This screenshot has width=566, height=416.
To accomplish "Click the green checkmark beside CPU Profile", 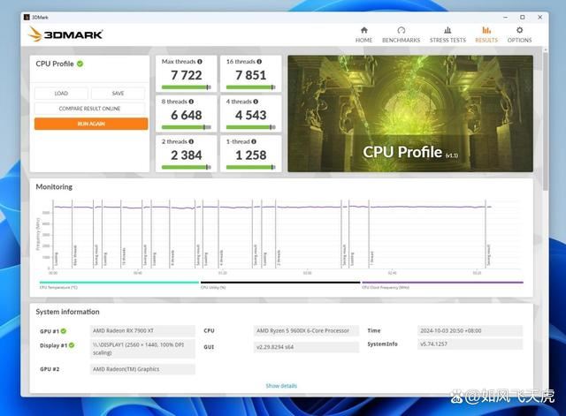I will coord(80,64).
